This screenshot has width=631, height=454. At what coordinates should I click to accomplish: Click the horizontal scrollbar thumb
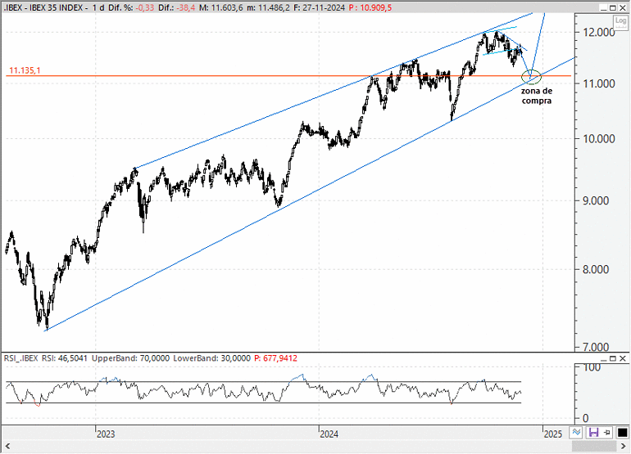(x=594, y=447)
